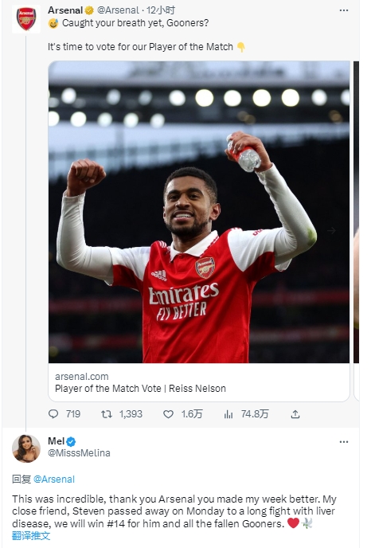Open the Player of the Match Vote link title
The width and height of the screenshot is (371, 548).
[140, 388]
